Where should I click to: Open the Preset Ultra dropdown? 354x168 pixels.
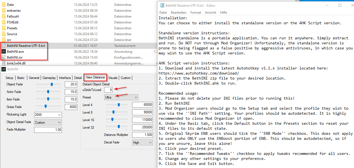pyautogui.click(x=121, y=97)
